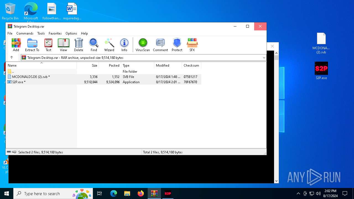
Task: Go up one folder level arrow
Action: (12, 57)
